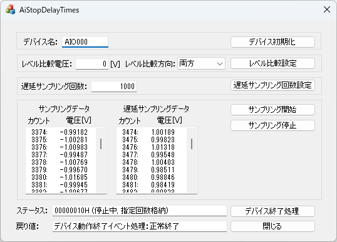The height and width of the screenshot is (242, 337).
Task: Select row 3380: -1.01685 in sampling list
Action: point(61,177)
